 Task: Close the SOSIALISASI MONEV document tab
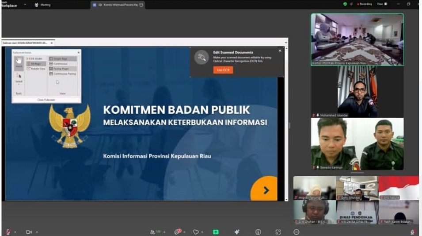(52, 43)
